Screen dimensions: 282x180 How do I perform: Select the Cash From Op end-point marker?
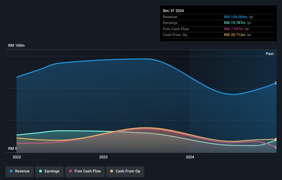(x=276, y=139)
